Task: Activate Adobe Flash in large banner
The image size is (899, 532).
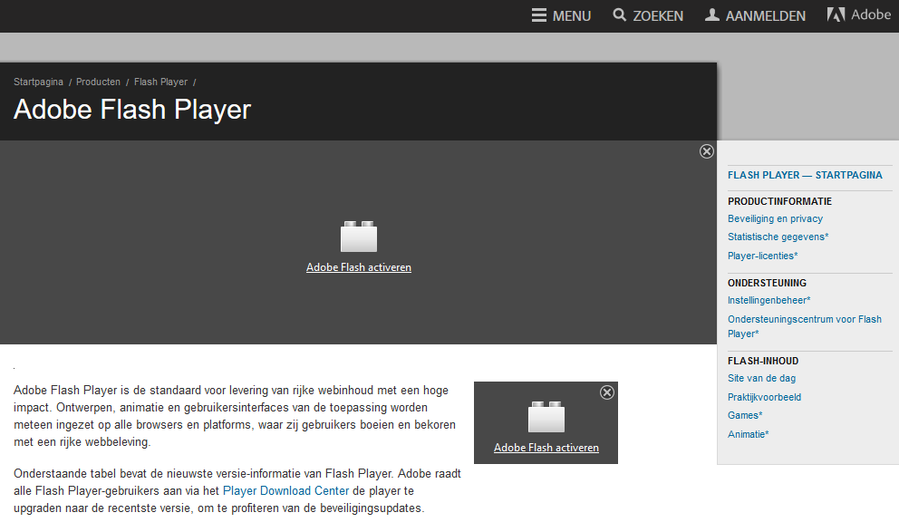Action: 359,267
